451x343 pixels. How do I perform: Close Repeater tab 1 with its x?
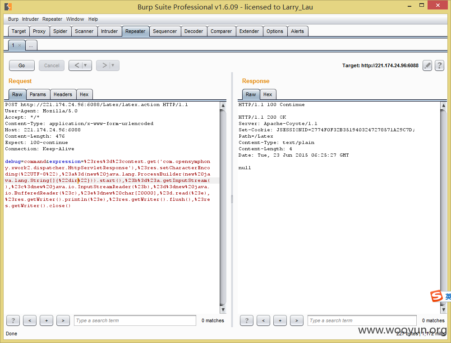click(19, 45)
